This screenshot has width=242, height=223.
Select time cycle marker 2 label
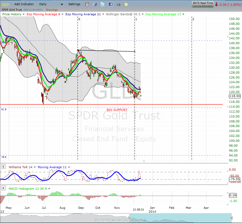click(x=193, y=19)
